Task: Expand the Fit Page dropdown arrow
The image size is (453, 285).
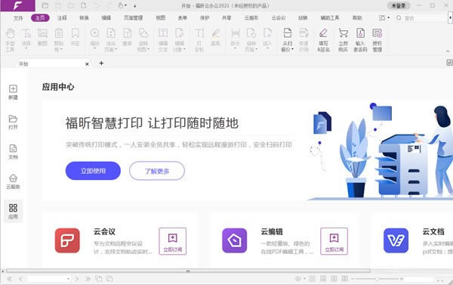Action: coord(116,49)
